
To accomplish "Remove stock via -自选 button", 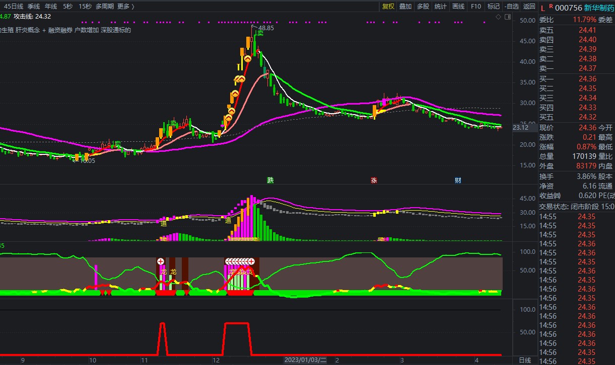I will [x=511, y=7].
